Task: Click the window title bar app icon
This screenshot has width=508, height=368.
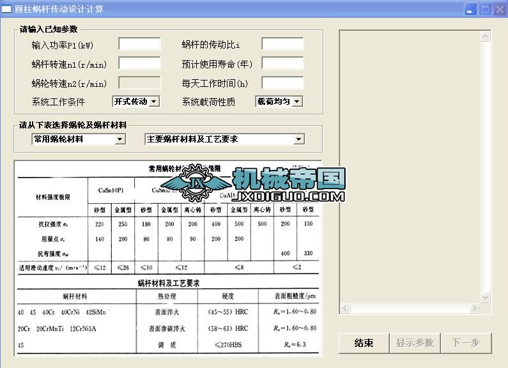Action: (x=6, y=9)
